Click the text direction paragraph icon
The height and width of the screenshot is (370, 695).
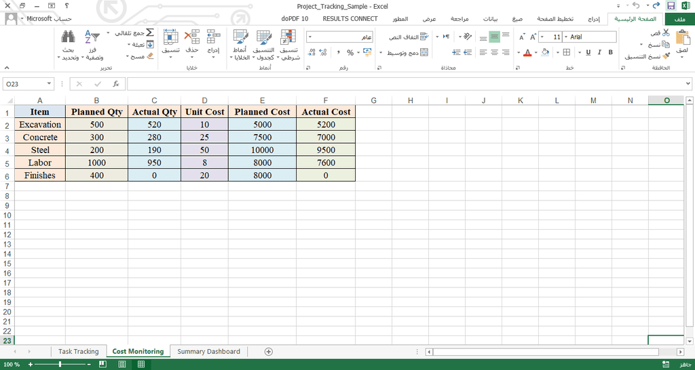pos(447,37)
